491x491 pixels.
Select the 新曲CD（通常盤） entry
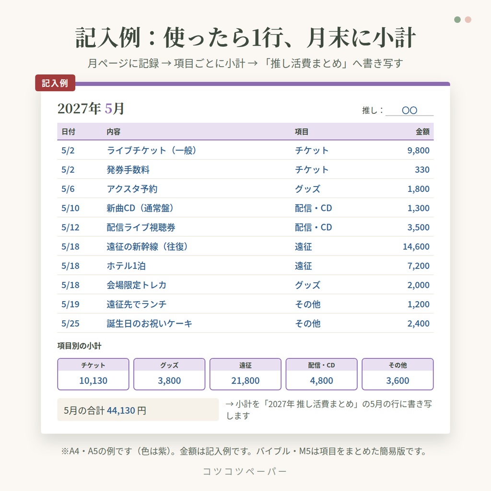click(x=140, y=208)
